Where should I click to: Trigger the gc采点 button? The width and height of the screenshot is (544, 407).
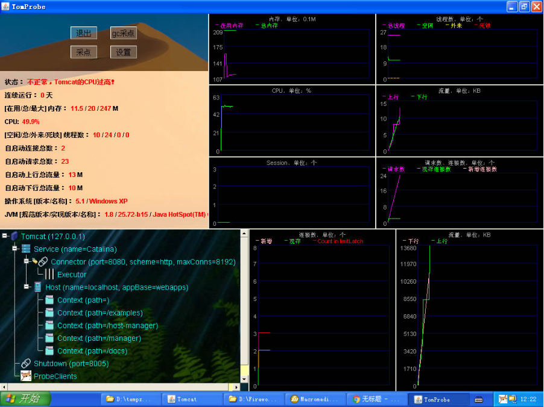[x=123, y=33]
